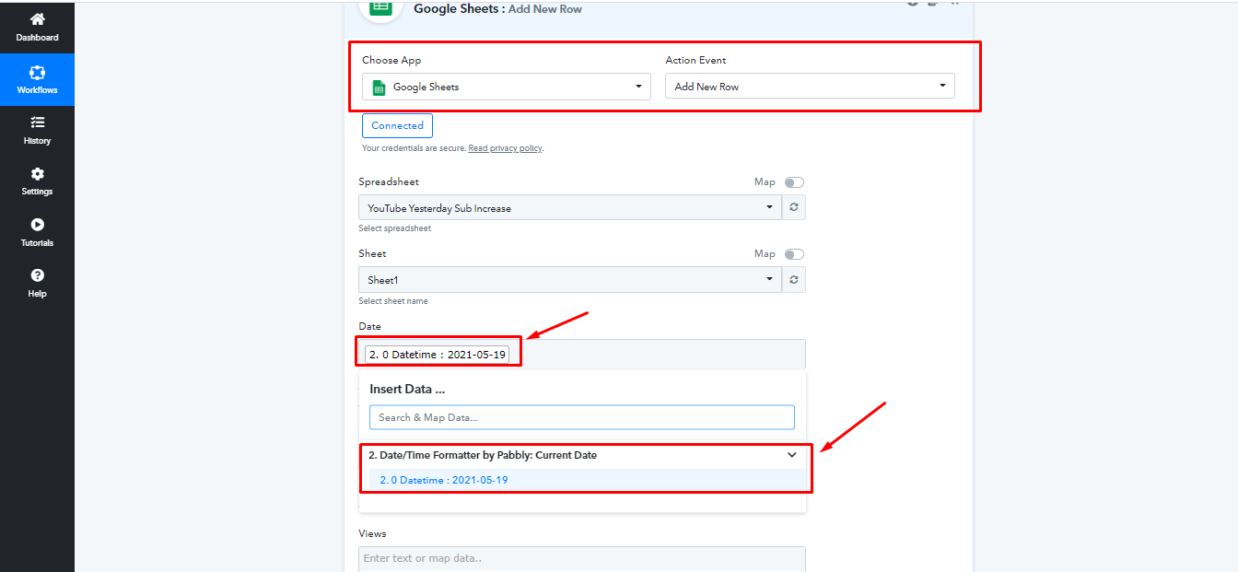
Task: Open the Spreadsheet selection dropdown
Action: (x=570, y=207)
